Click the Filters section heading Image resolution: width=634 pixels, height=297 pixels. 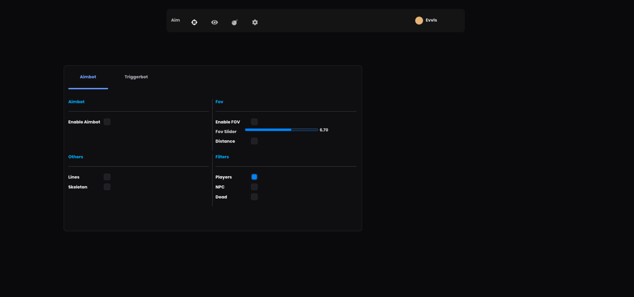pos(222,157)
